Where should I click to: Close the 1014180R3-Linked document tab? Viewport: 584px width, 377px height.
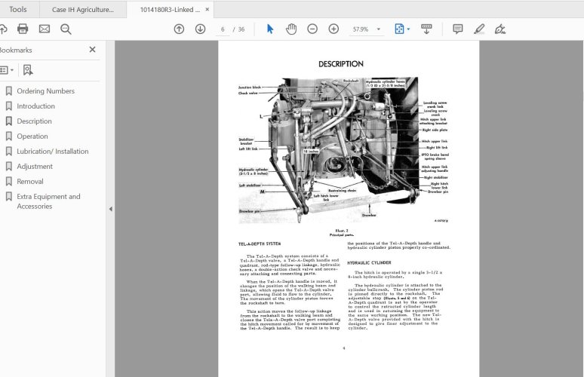(207, 9)
